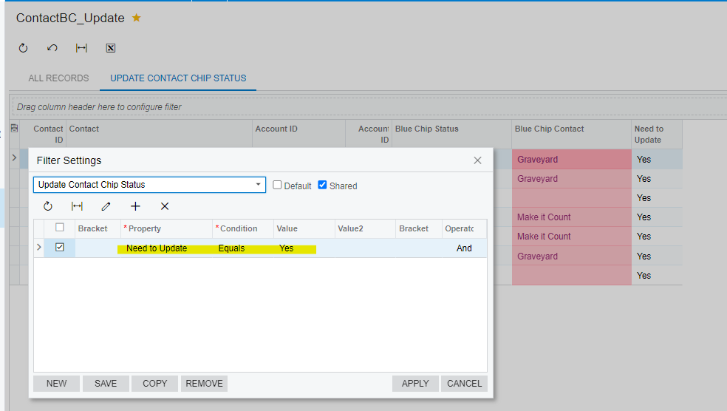Select the UPDATE CONTACT CHIP STATUS tab

click(178, 78)
